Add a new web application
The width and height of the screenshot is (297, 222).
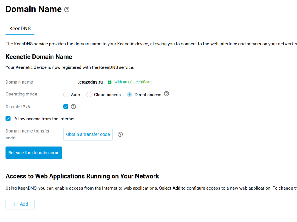[x=20, y=204]
